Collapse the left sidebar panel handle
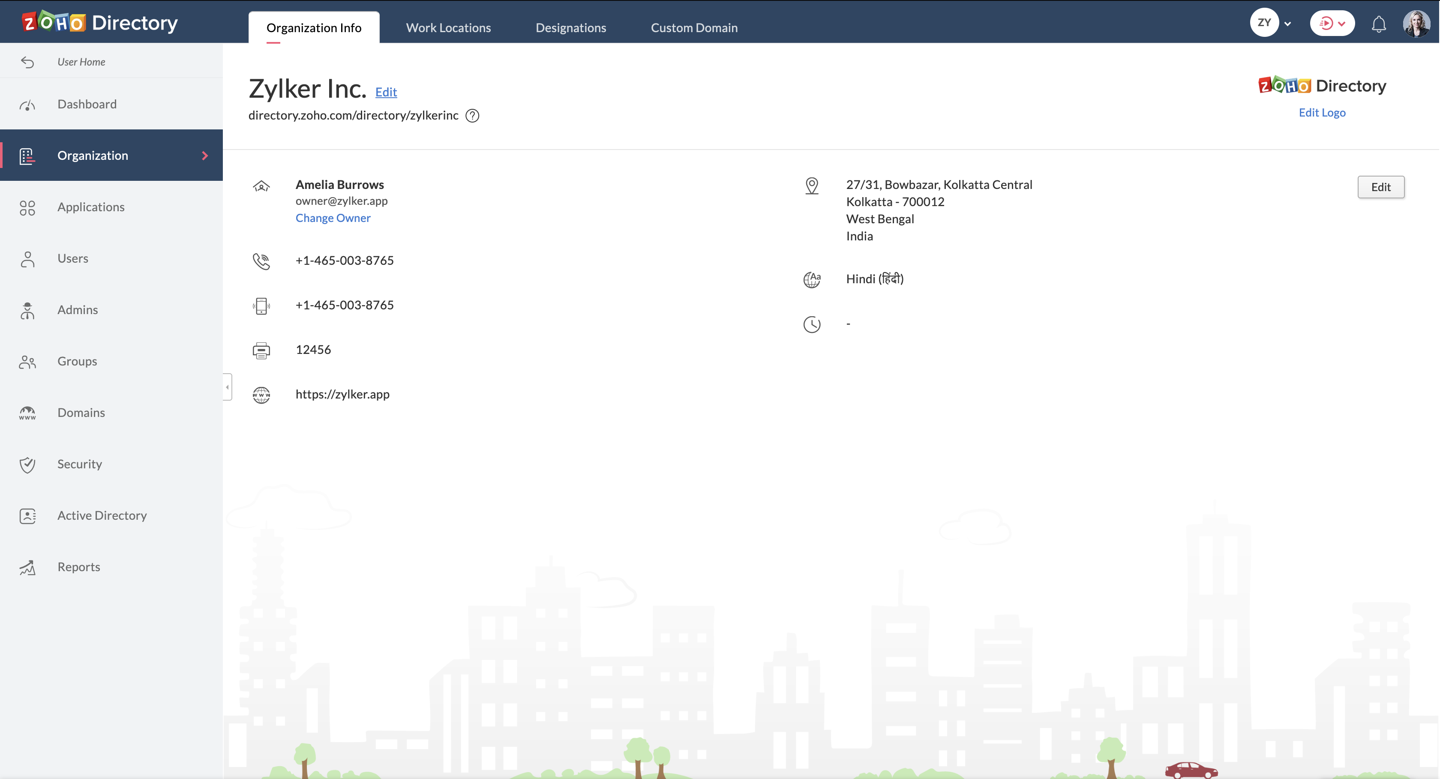 (x=227, y=387)
